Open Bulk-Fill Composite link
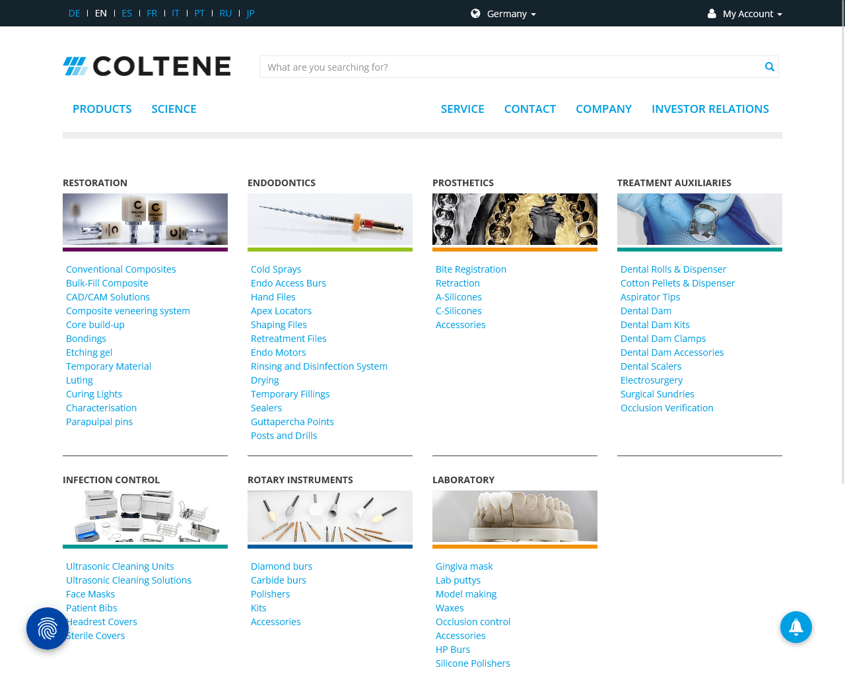Viewport: 845px width, 676px height. 107,283
